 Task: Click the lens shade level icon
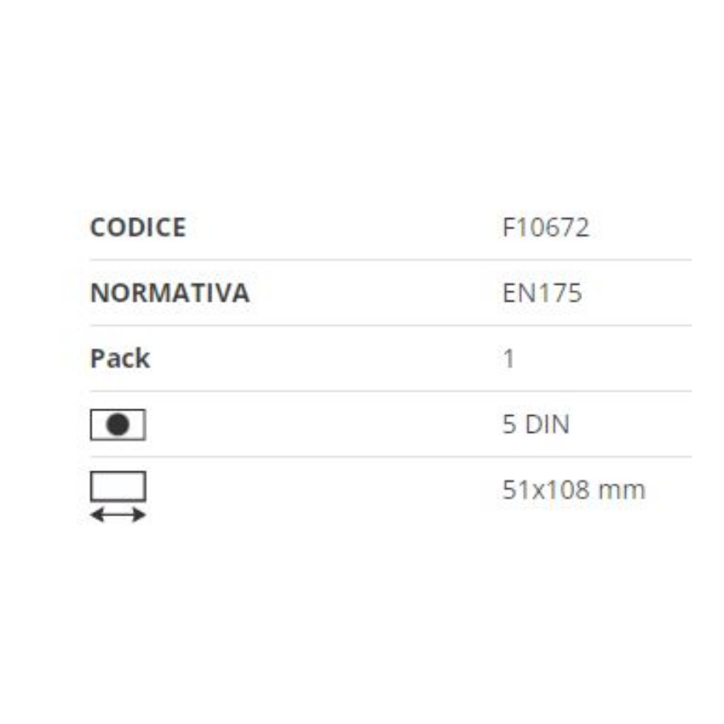(117, 424)
